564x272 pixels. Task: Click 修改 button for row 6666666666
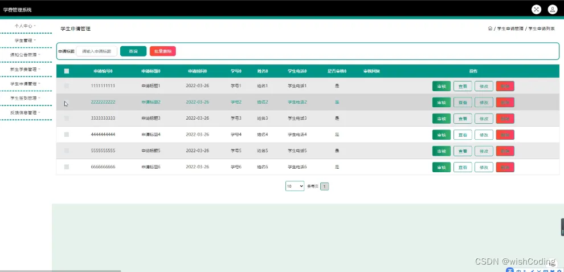[484, 167]
